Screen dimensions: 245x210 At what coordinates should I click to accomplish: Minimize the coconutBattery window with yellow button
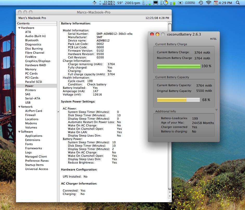click(x=157, y=34)
